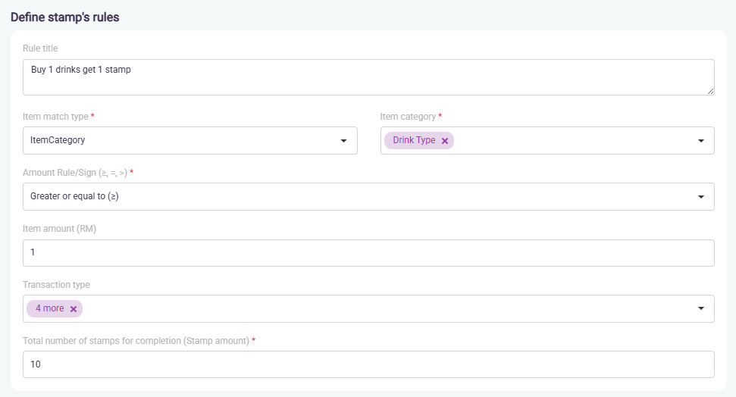Click the 'Item match type' label
The width and height of the screenshot is (736, 397).
pos(55,117)
